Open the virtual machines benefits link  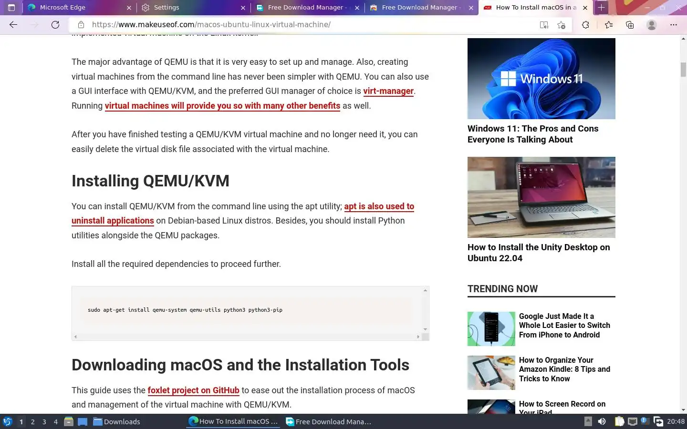click(222, 106)
